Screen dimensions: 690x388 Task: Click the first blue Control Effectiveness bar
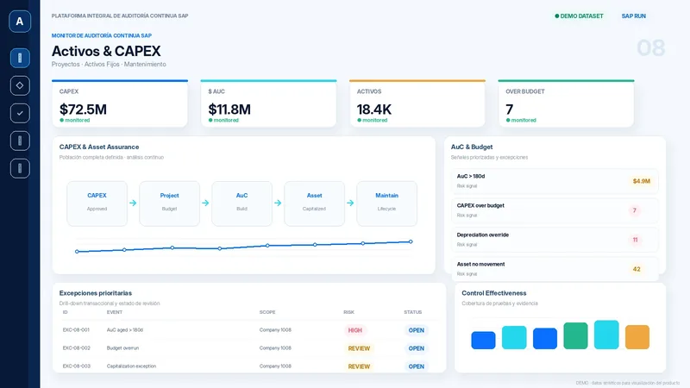[x=483, y=341]
